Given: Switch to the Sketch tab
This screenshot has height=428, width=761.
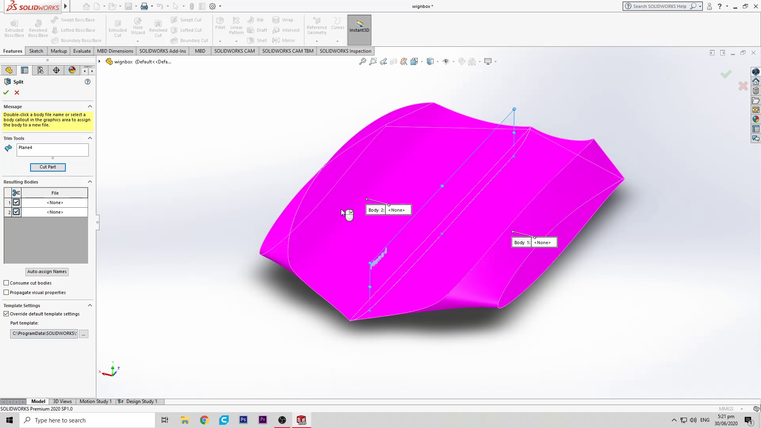Looking at the screenshot, I should click(36, 51).
